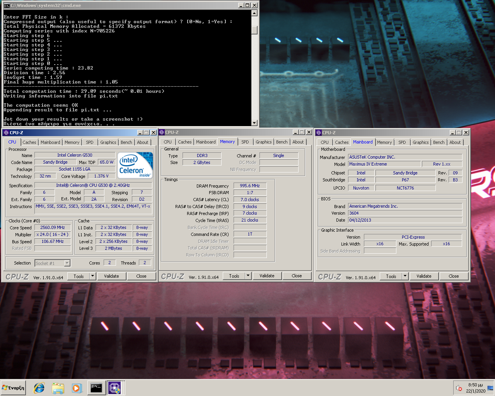Screen dimensions: 495x396
Task: Click the muted volume tray icon
Action: 459,388
